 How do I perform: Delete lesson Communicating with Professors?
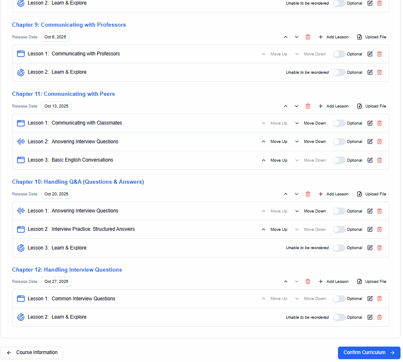[x=379, y=54]
